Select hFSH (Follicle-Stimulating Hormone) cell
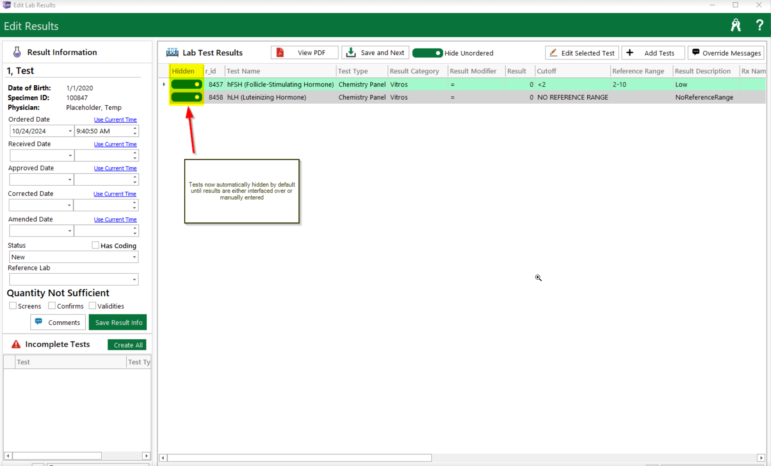Viewport: 771px width, 466px height. (281, 84)
